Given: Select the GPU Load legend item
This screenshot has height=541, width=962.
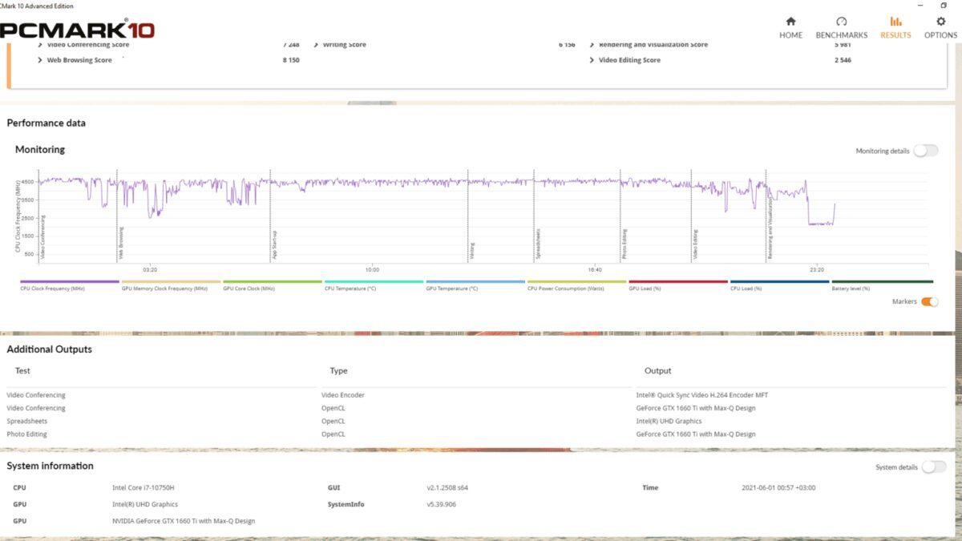Looking at the screenshot, I should (678, 285).
